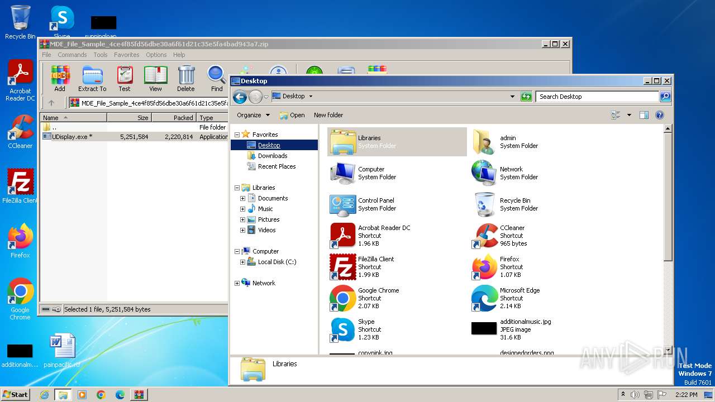The width and height of the screenshot is (715, 402).
Task: Sort archive by the Size column header
Action: pyautogui.click(x=130, y=118)
